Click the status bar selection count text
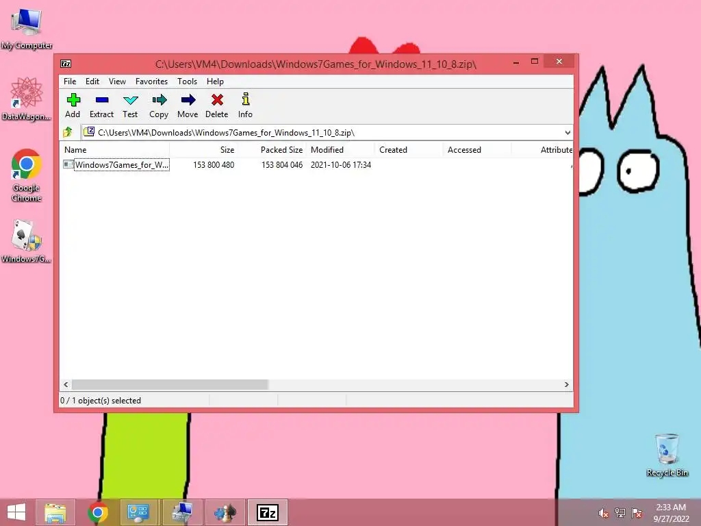 pyautogui.click(x=101, y=400)
